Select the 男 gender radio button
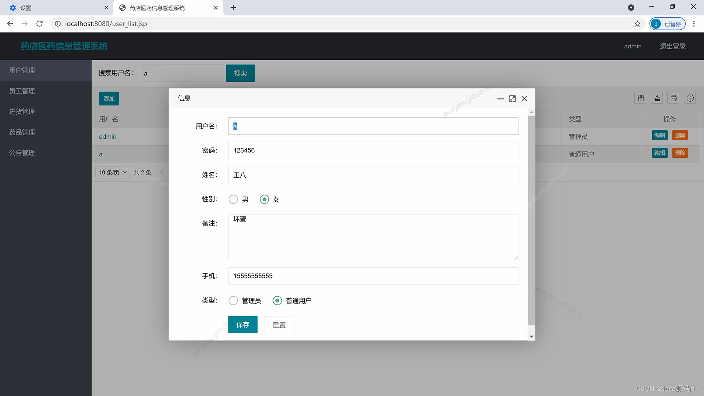This screenshot has width=704, height=396. click(x=233, y=199)
